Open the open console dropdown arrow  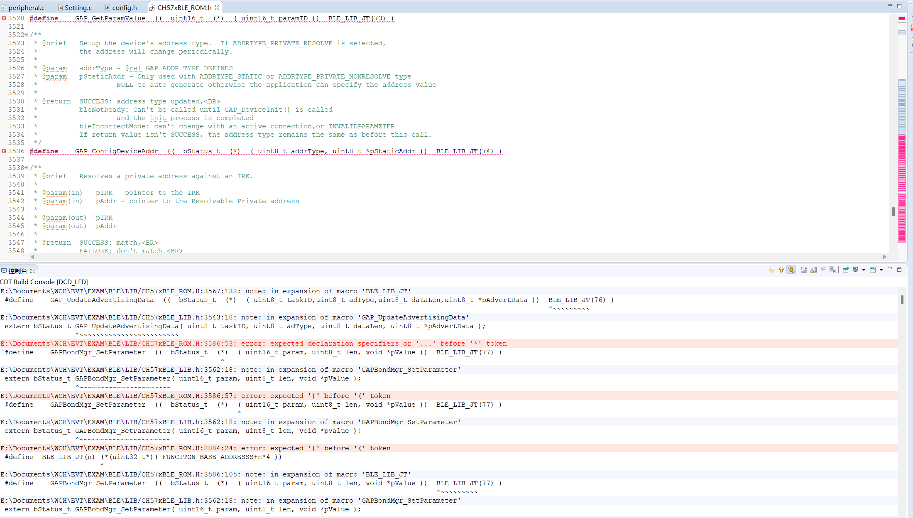tap(881, 270)
